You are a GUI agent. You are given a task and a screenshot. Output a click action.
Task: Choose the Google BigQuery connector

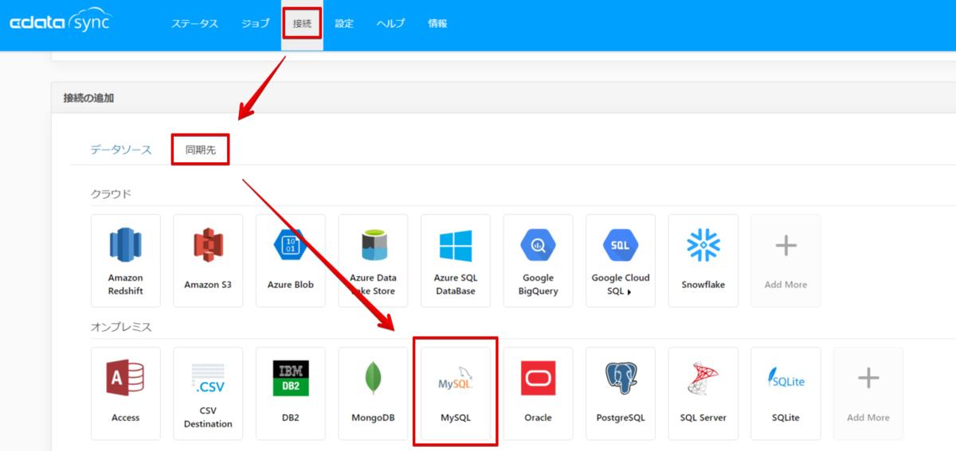pyautogui.click(x=538, y=260)
